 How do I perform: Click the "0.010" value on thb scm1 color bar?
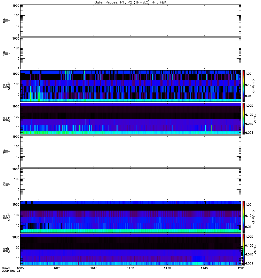click(249, 124)
